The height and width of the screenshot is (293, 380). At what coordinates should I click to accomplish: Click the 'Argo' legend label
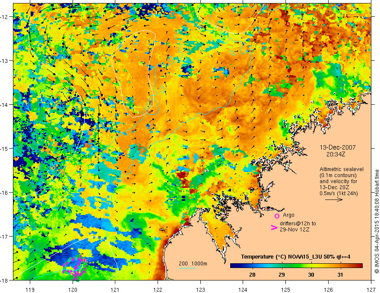coord(288,215)
